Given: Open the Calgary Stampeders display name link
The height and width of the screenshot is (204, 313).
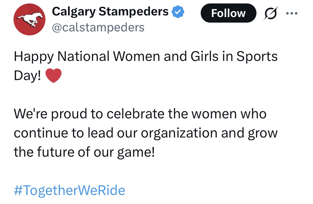Looking at the screenshot, I should click(x=110, y=11).
